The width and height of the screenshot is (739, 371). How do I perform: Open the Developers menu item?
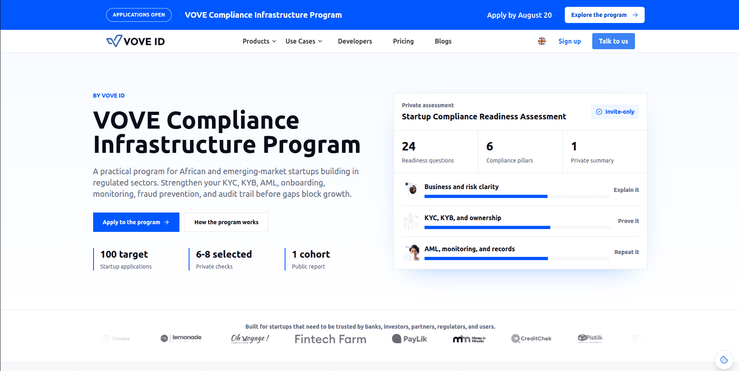click(355, 41)
